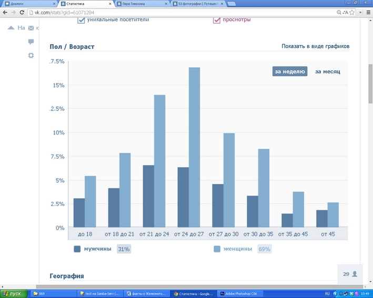Bookmark the page with the star icon
Image resolution: width=373 pixels, height=298 pixels.
pyautogui.click(x=351, y=12)
